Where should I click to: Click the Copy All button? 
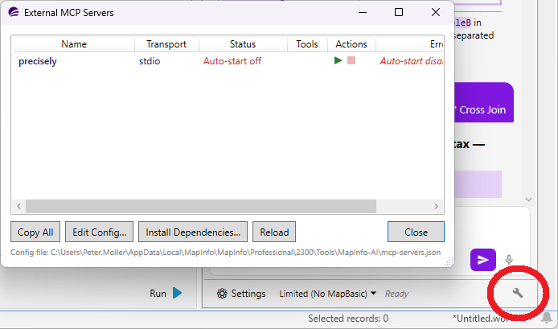35,232
